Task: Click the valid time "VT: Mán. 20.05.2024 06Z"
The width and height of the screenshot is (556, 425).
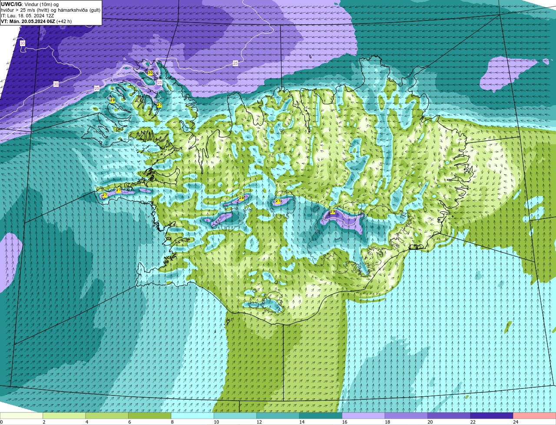Action: tap(28, 21)
